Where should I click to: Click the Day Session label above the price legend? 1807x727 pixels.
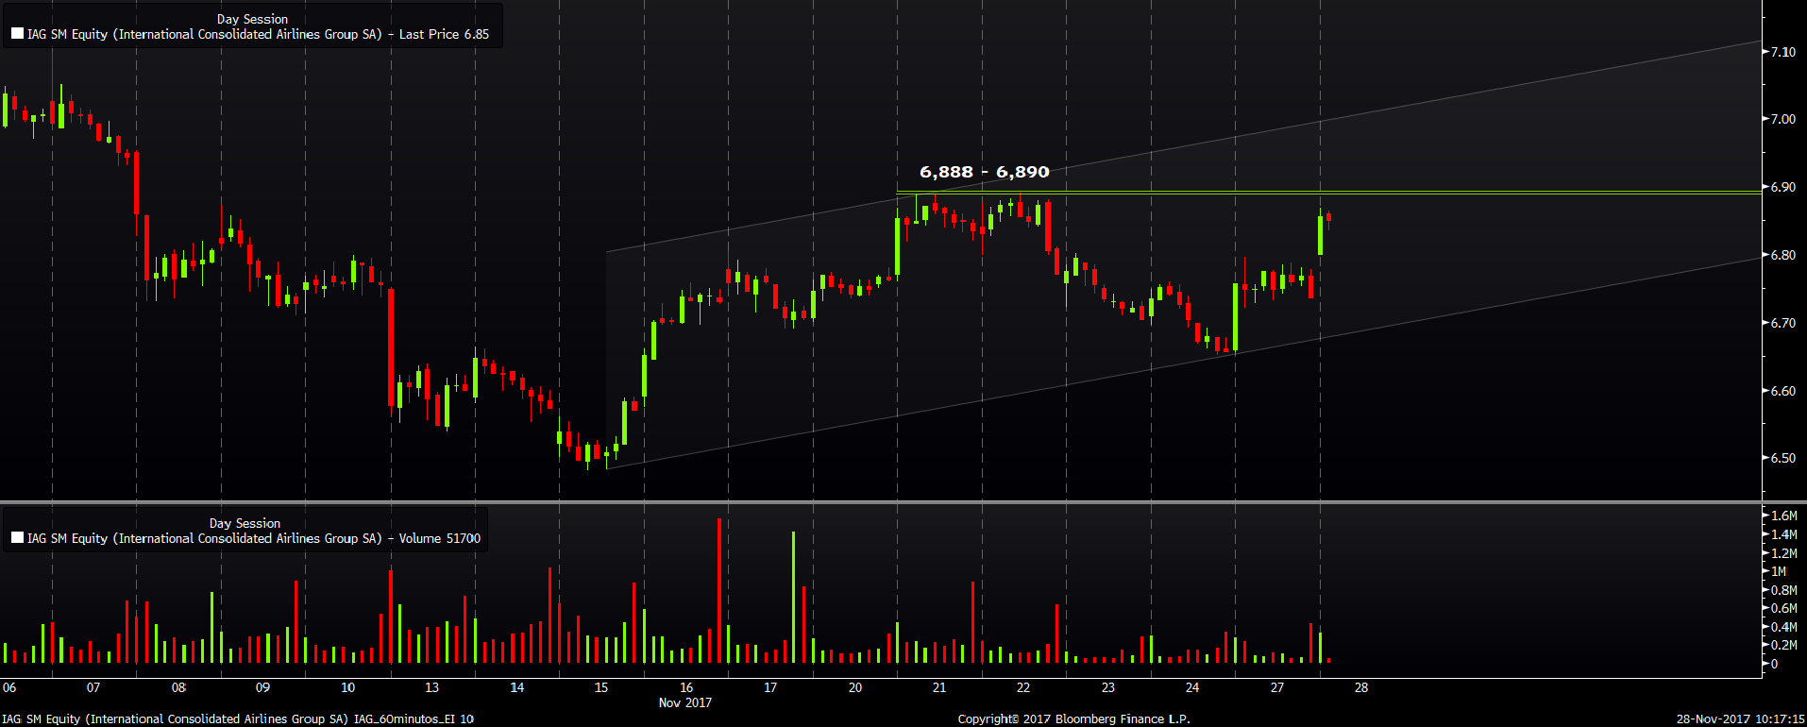tap(252, 19)
